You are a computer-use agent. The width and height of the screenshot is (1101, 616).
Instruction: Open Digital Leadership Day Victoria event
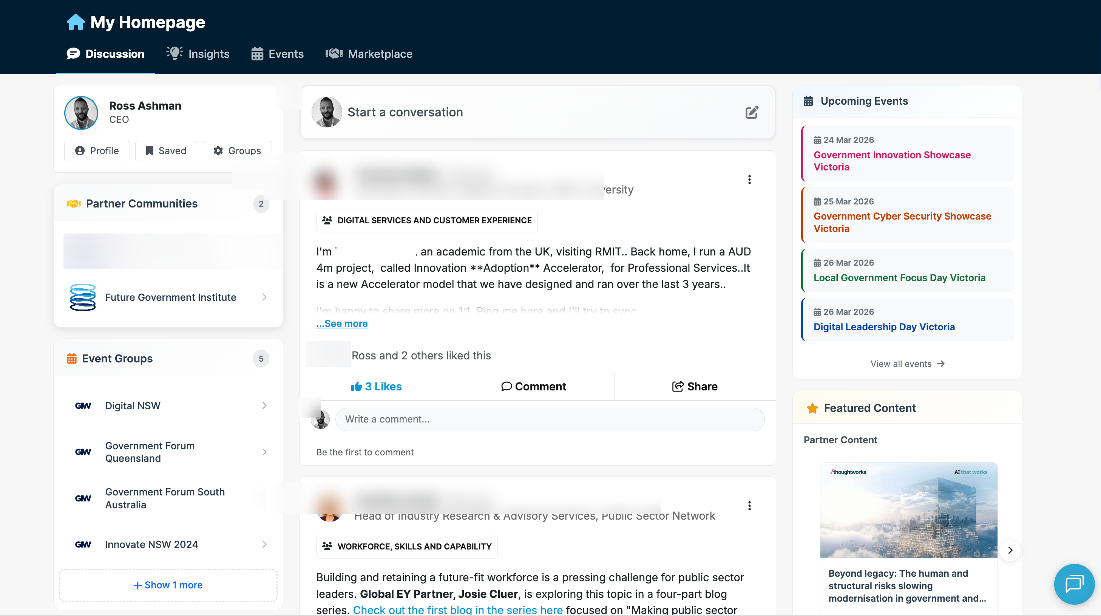pos(907,320)
